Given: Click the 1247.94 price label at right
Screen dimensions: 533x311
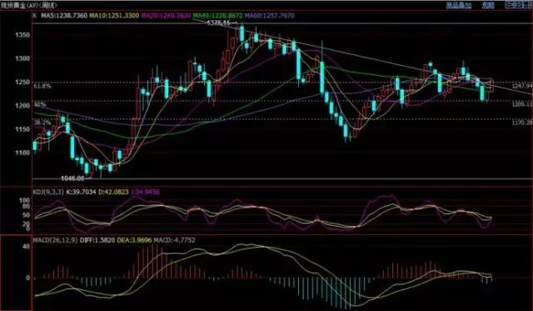Looking at the screenshot, I should pyautogui.click(x=522, y=85).
